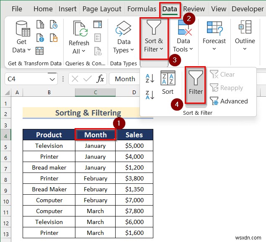Select column B header
266x242 pixels.
(49, 93)
